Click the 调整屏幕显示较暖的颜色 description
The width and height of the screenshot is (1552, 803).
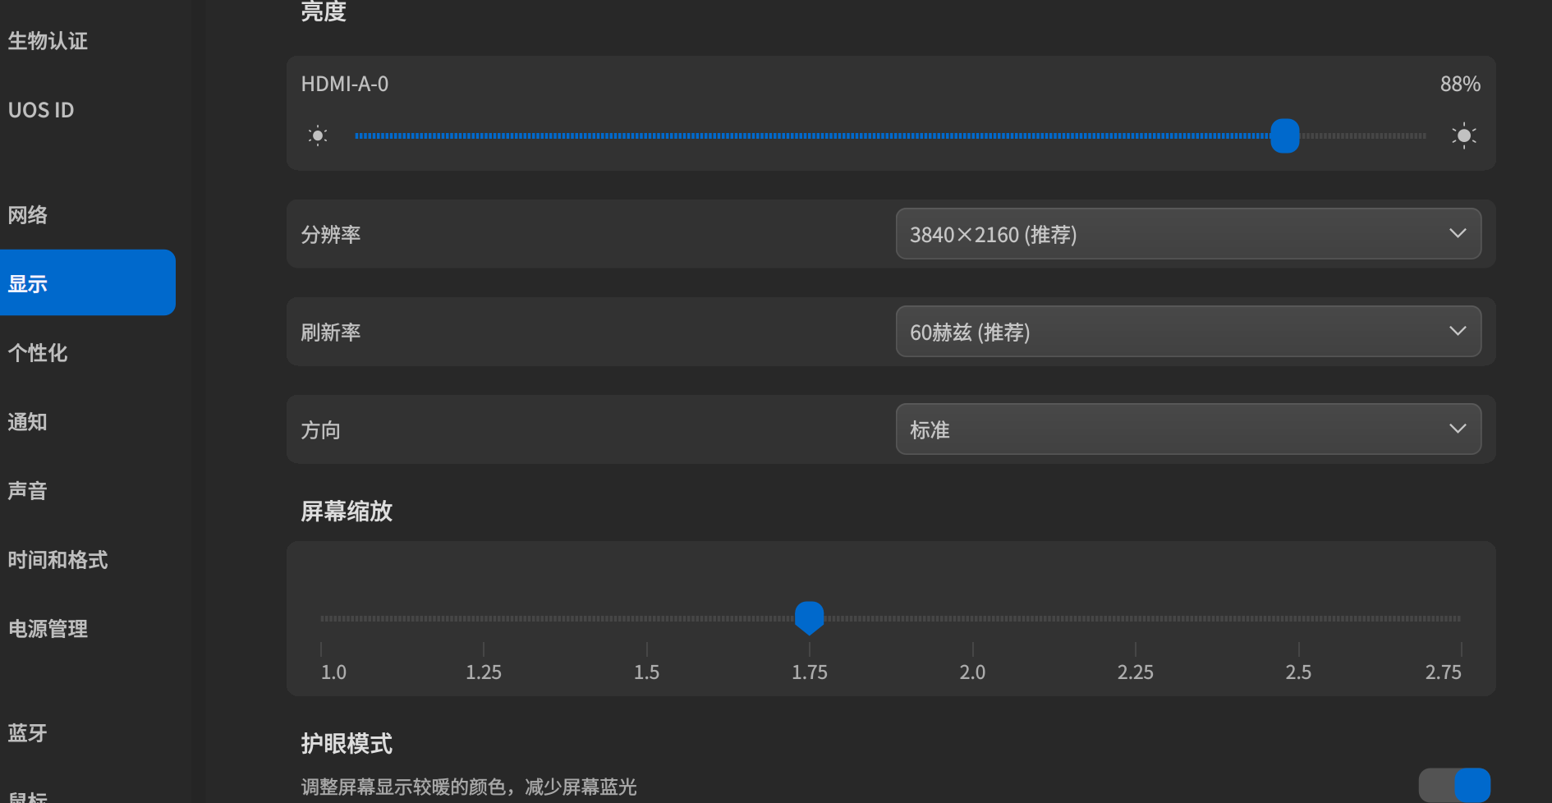click(x=469, y=787)
